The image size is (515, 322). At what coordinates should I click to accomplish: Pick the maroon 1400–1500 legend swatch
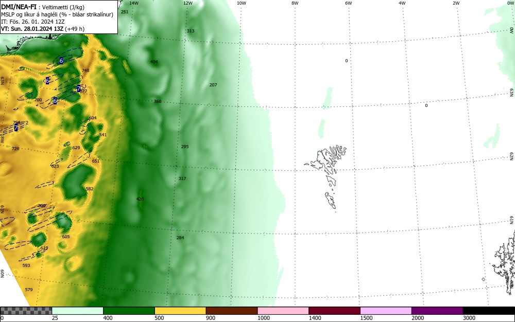[334, 311]
